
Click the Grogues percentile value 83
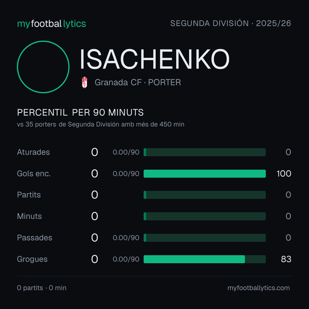coord(286,259)
